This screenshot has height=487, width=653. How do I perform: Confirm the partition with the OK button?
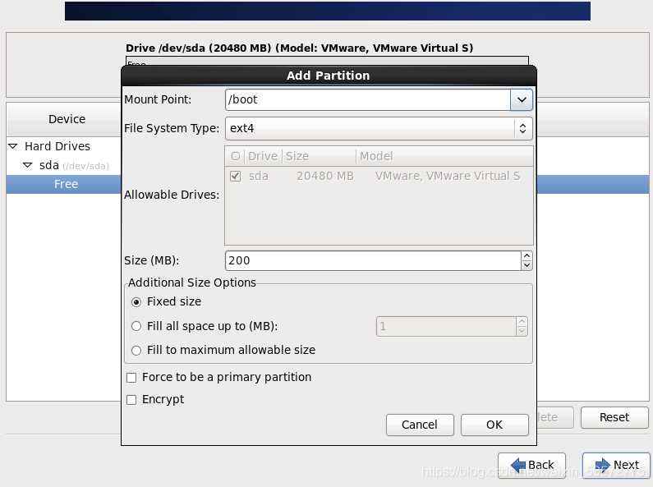click(494, 425)
